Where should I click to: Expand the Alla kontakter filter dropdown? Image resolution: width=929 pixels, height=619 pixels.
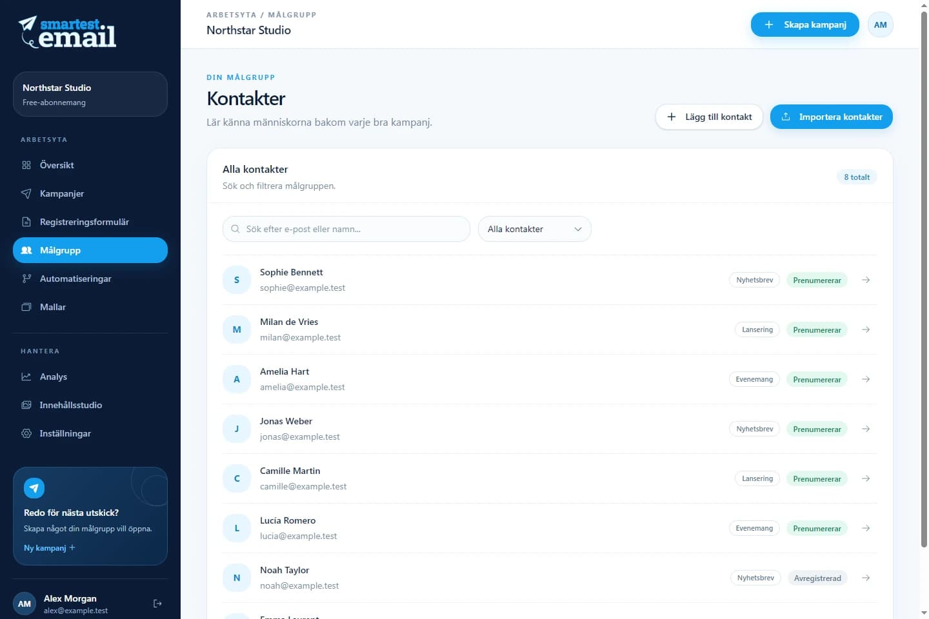[534, 229]
